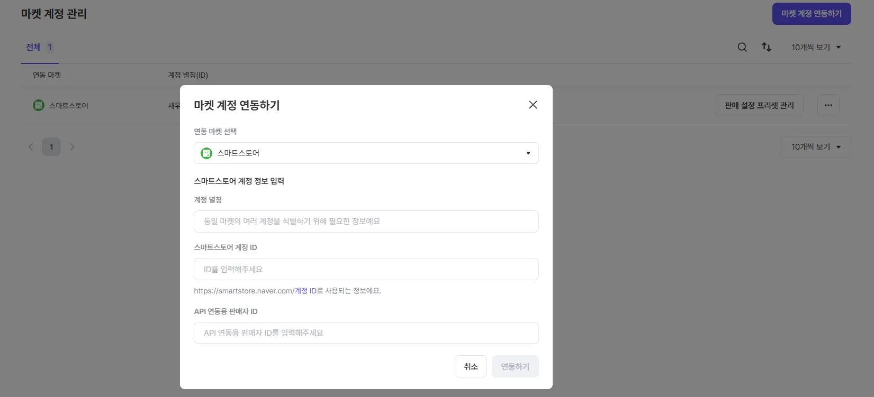Select the 전체 tab

click(x=40, y=47)
